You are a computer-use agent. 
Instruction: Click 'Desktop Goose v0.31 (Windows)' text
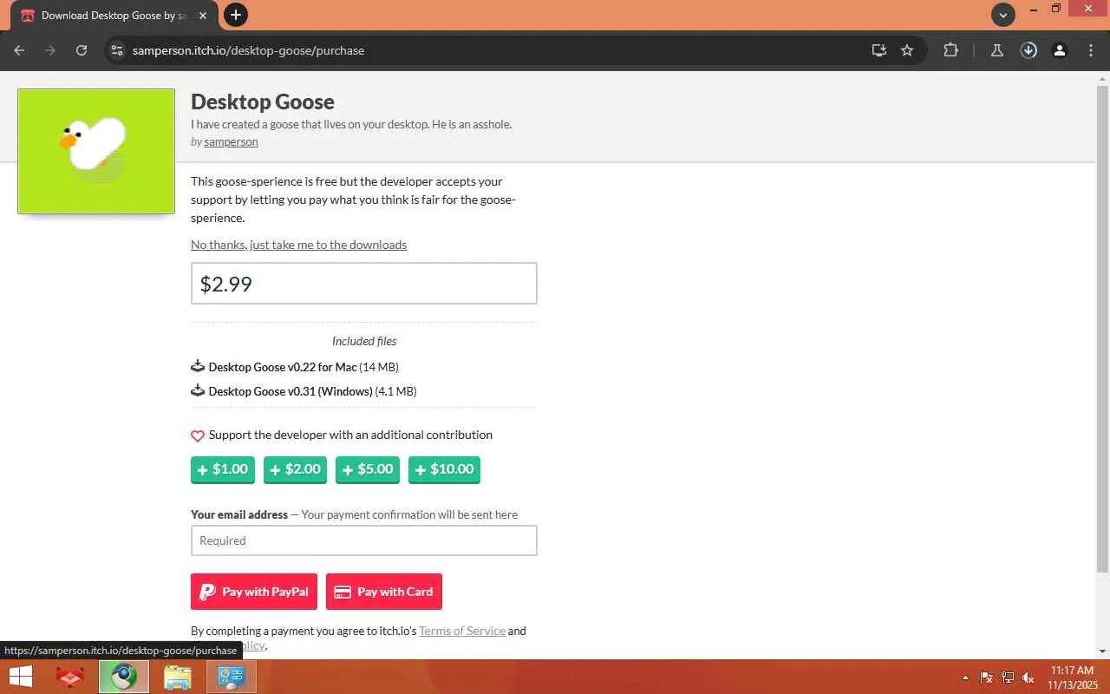coord(291,391)
